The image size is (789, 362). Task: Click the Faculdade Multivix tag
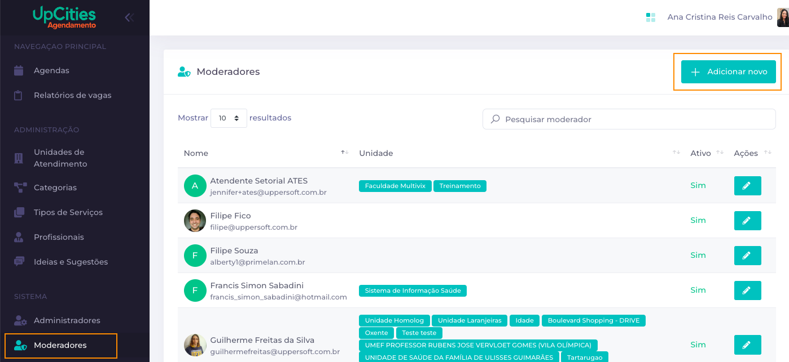tap(395, 186)
